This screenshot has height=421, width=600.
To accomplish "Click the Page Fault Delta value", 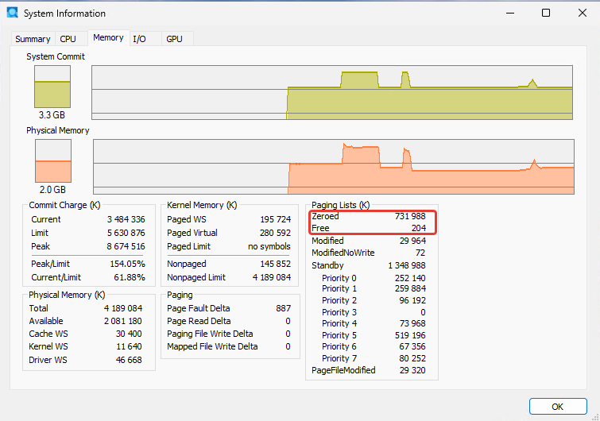I will click(x=284, y=308).
